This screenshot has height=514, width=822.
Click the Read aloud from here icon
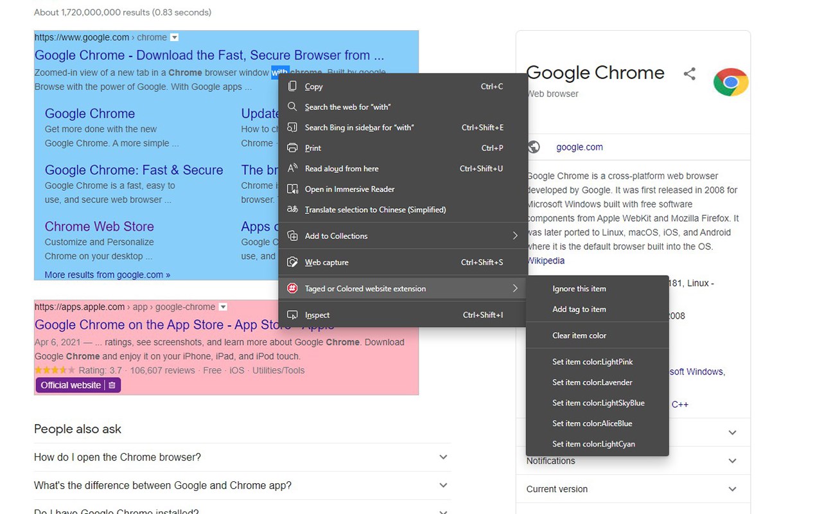click(x=292, y=168)
